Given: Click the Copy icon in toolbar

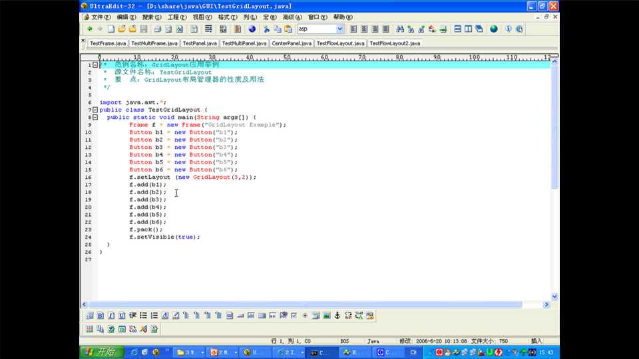Looking at the screenshot, I should tap(277, 29).
